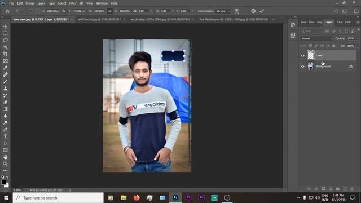This screenshot has height=203, width=361.
Task: Select the Gradient tool
Action: [5, 109]
